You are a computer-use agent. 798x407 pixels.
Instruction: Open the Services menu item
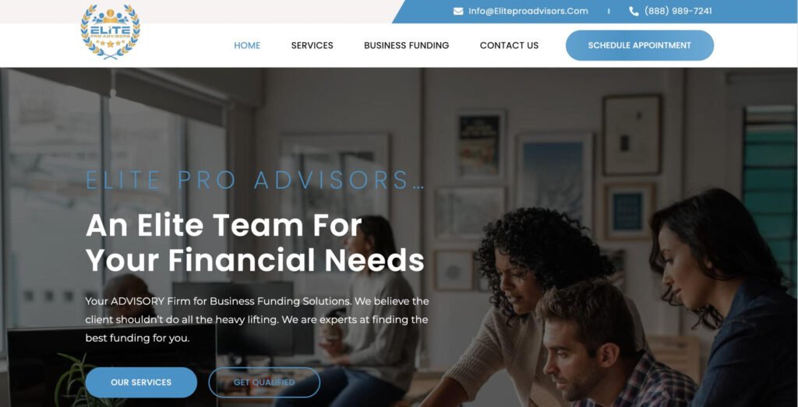tap(312, 45)
